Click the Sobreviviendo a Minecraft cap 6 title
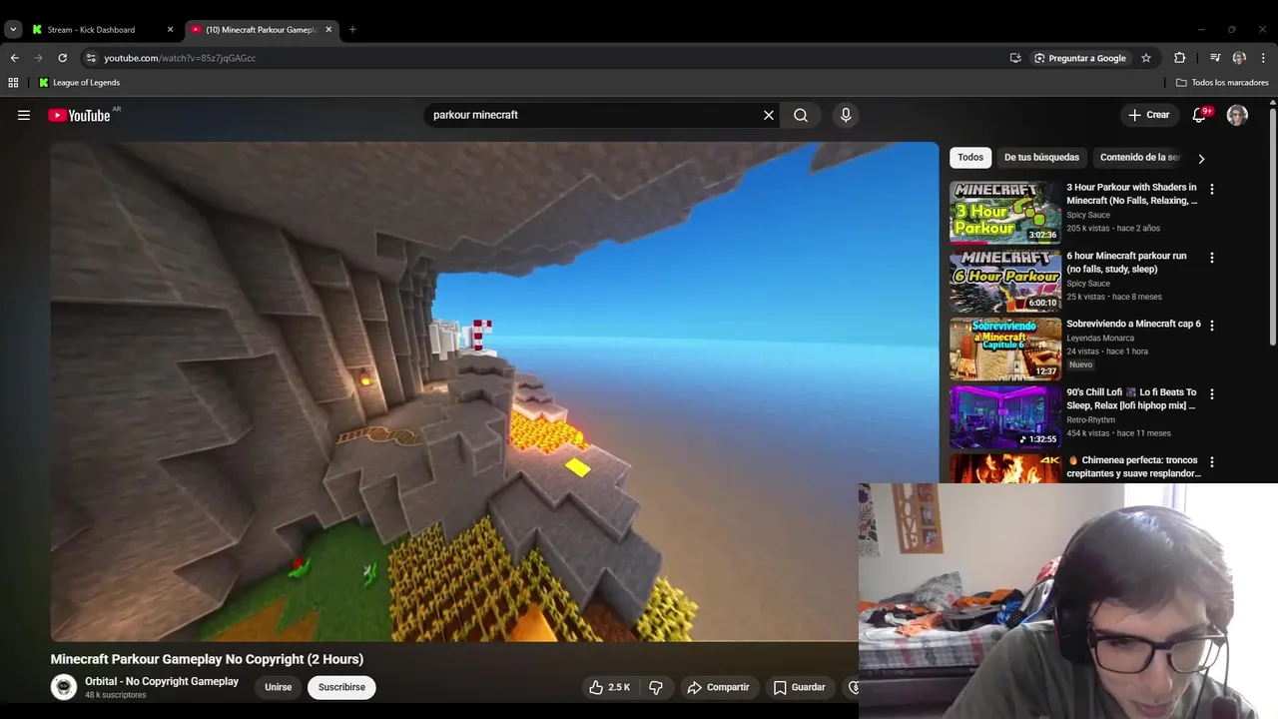This screenshot has width=1278, height=719. click(x=1133, y=324)
